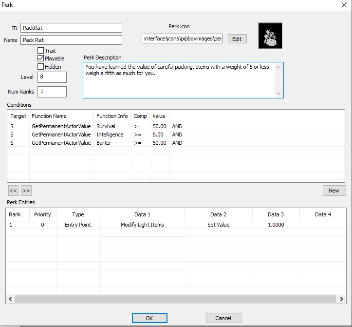Click the Edit button for perk icon
This screenshot has height=327, width=352.
click(237, 39)
